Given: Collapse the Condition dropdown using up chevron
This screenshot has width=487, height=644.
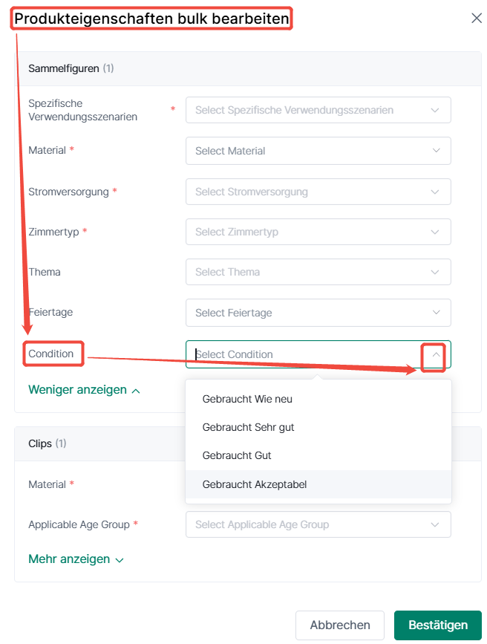Looking at the screenshot, I should pos(436,354).
